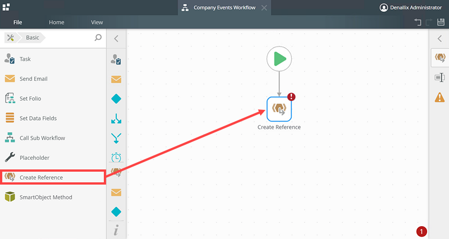Select Call Sub Workflow in the toolbox
Image resolution: width=449 pixels, height=239 pixels.
(x=53, y=138)
